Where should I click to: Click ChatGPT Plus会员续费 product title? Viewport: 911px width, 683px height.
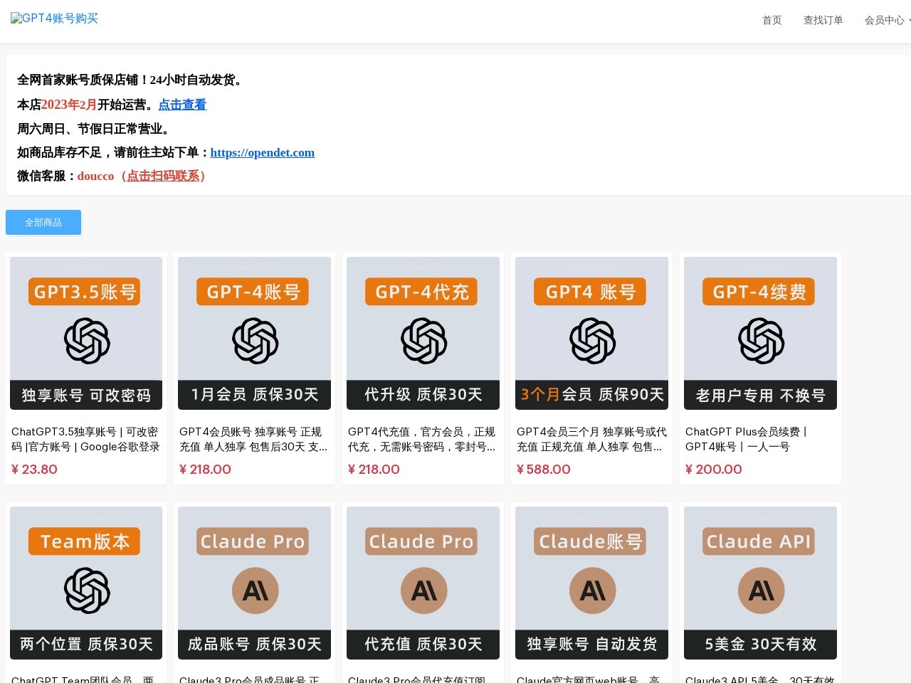click(747, 439)
